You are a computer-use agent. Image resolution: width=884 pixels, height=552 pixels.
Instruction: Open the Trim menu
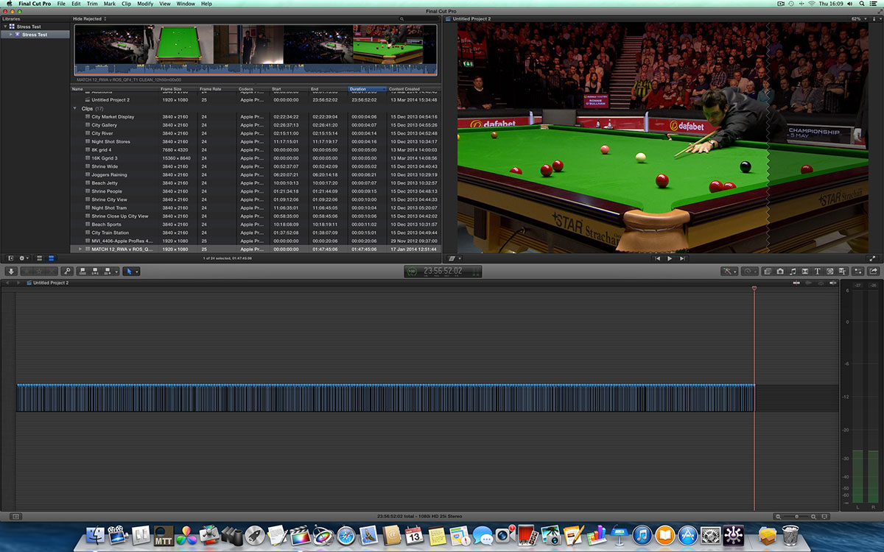92,4
